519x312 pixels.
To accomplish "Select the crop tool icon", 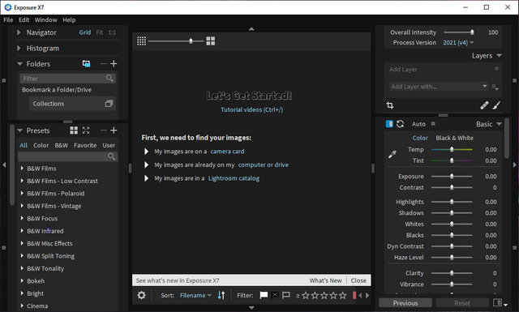I will (x=390, y=105).
